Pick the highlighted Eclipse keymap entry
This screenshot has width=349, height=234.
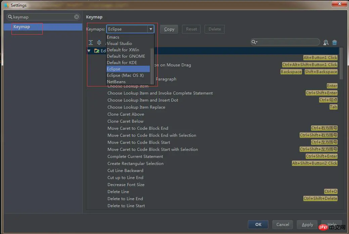(x=128, y=69)
